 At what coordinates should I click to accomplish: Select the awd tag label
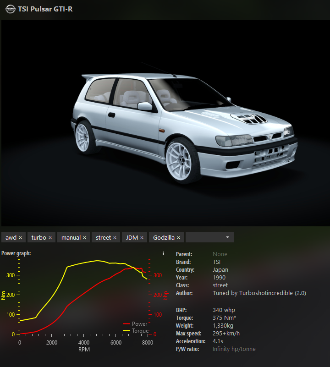coord(11,238)
